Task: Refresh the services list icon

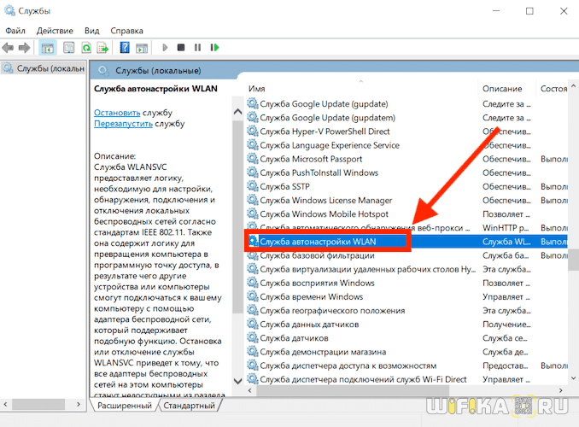Action: pyautogui.click(x=86, y=48)
